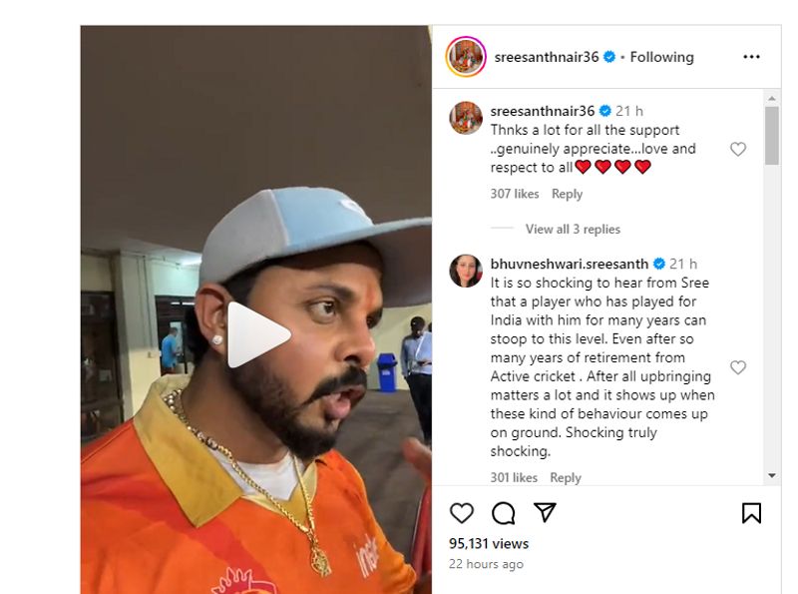Like sreesanthnair36's thank-you comment
Viewport: 798px width, 594px height.
(x=738, y=149)
